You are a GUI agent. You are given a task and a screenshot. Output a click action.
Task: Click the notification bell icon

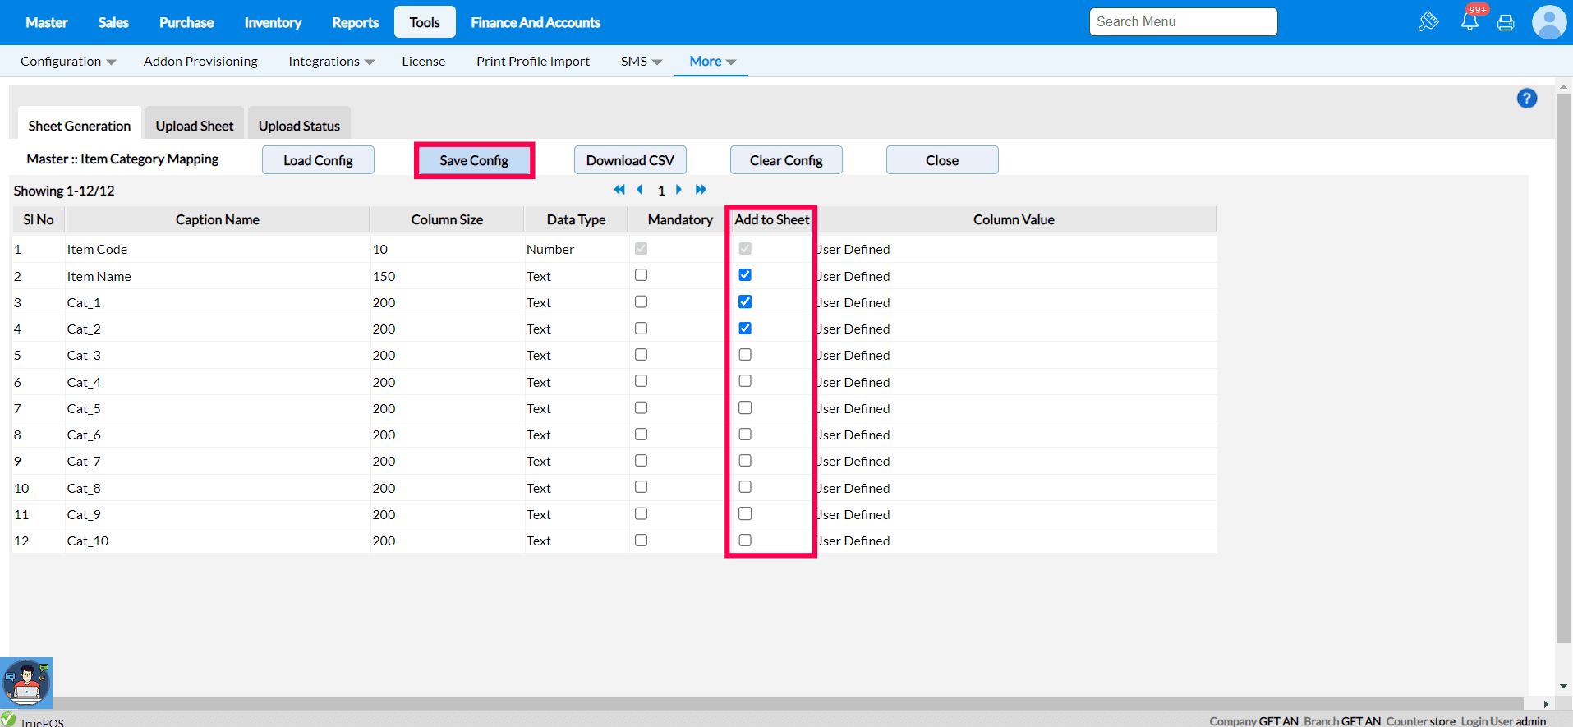pyautogui.click(x=1470, y=22)
